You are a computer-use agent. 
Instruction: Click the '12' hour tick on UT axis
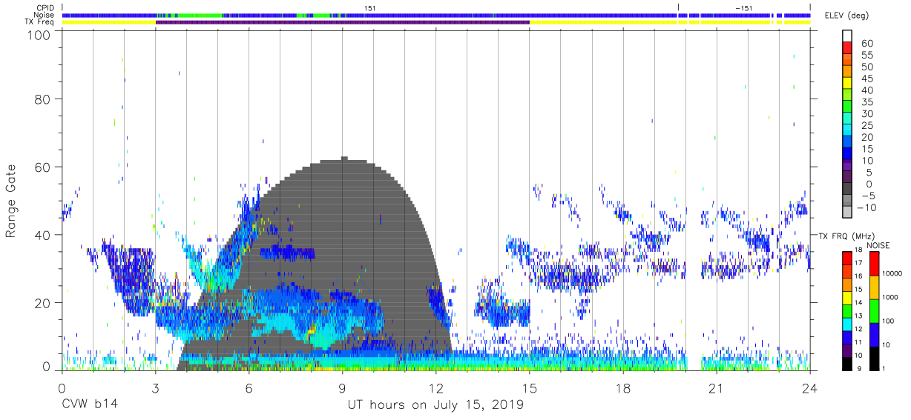435,388
